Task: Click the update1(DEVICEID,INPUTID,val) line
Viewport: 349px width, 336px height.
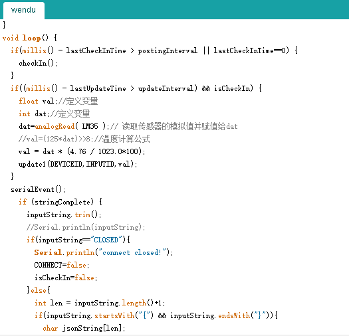Action: point(78,164)
